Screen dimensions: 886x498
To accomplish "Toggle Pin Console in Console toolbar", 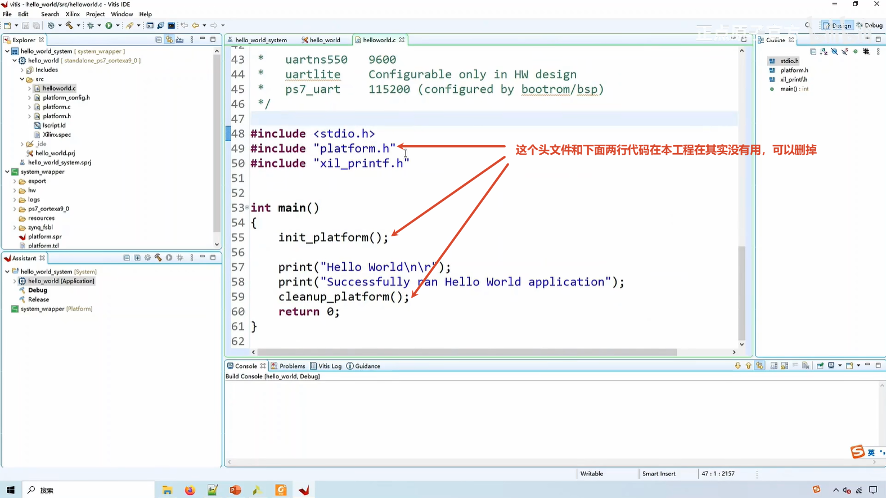I will (x=820, y=366).
